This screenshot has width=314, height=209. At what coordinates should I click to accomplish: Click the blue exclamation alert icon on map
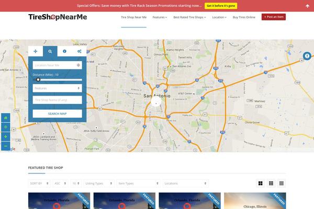click(x=307, y=56)
